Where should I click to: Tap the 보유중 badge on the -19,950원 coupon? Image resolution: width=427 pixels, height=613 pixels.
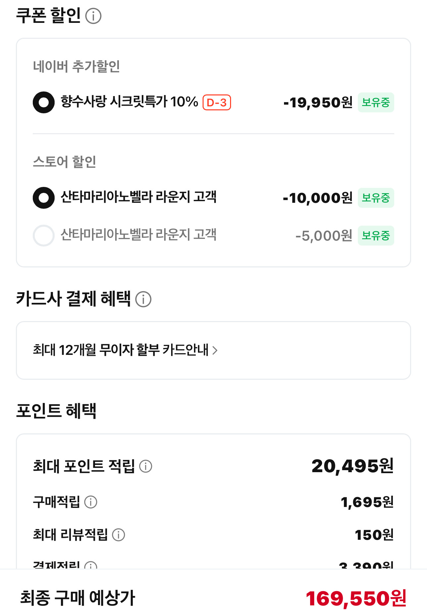point(376,102)
